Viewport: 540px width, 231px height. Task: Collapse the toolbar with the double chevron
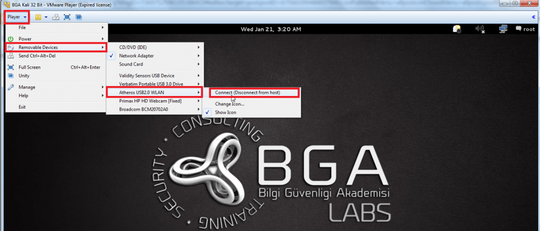[x=534, y=17]
